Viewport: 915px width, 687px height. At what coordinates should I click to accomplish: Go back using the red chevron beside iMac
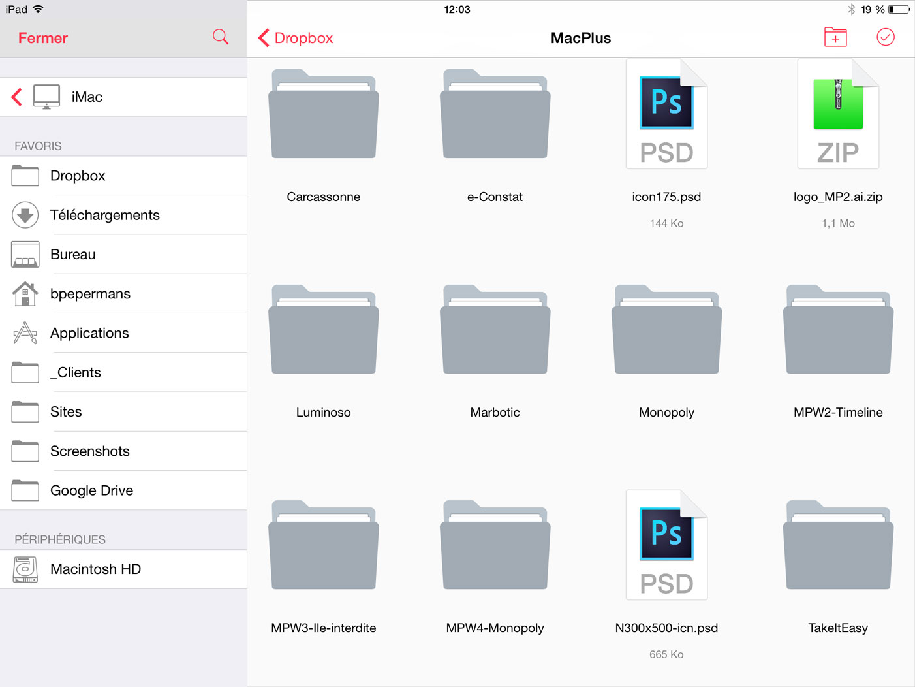pyautogui.click(x=17, y=97)
